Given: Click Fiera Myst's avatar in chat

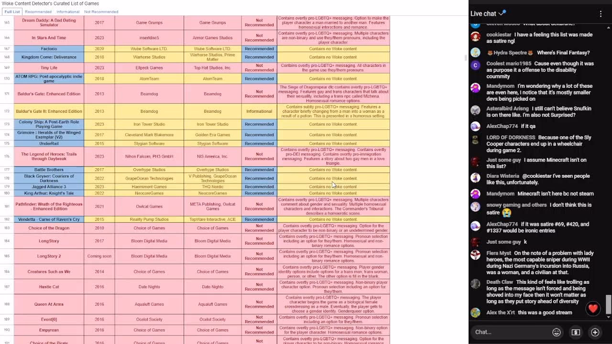Looking at the screenshot, I should click(x=475, y=255).
